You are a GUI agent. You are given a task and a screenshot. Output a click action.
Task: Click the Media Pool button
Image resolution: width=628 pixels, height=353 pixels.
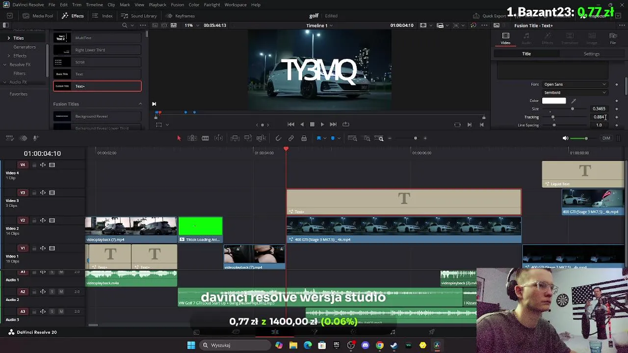pos(38,16)
